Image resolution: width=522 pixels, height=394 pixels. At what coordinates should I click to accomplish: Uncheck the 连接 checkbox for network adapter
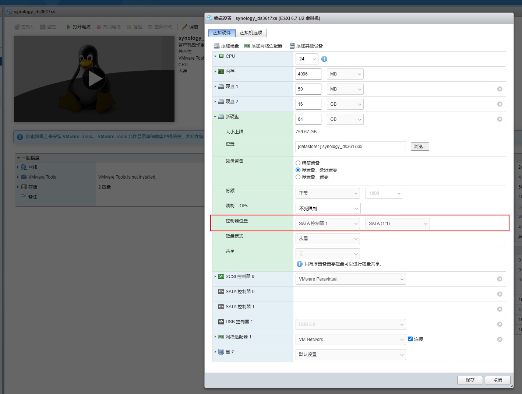(410, 339)
